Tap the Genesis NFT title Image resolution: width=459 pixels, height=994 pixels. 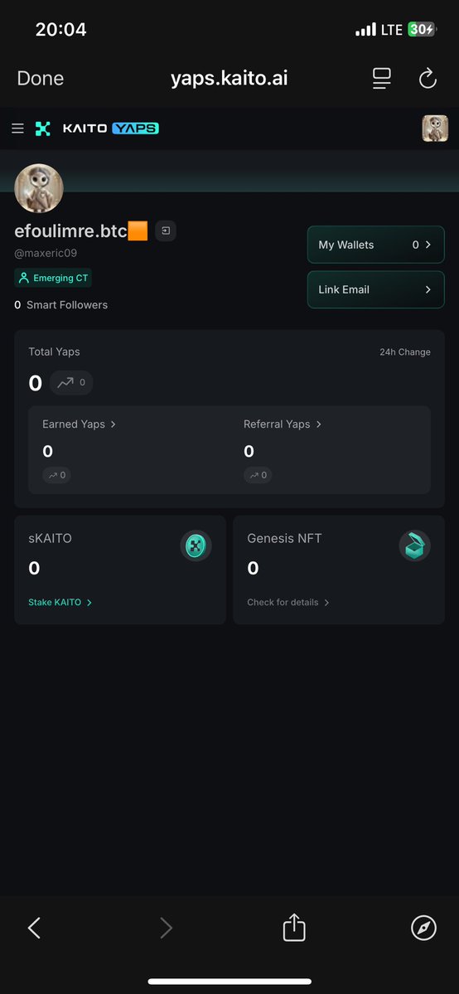click(285, 539)
